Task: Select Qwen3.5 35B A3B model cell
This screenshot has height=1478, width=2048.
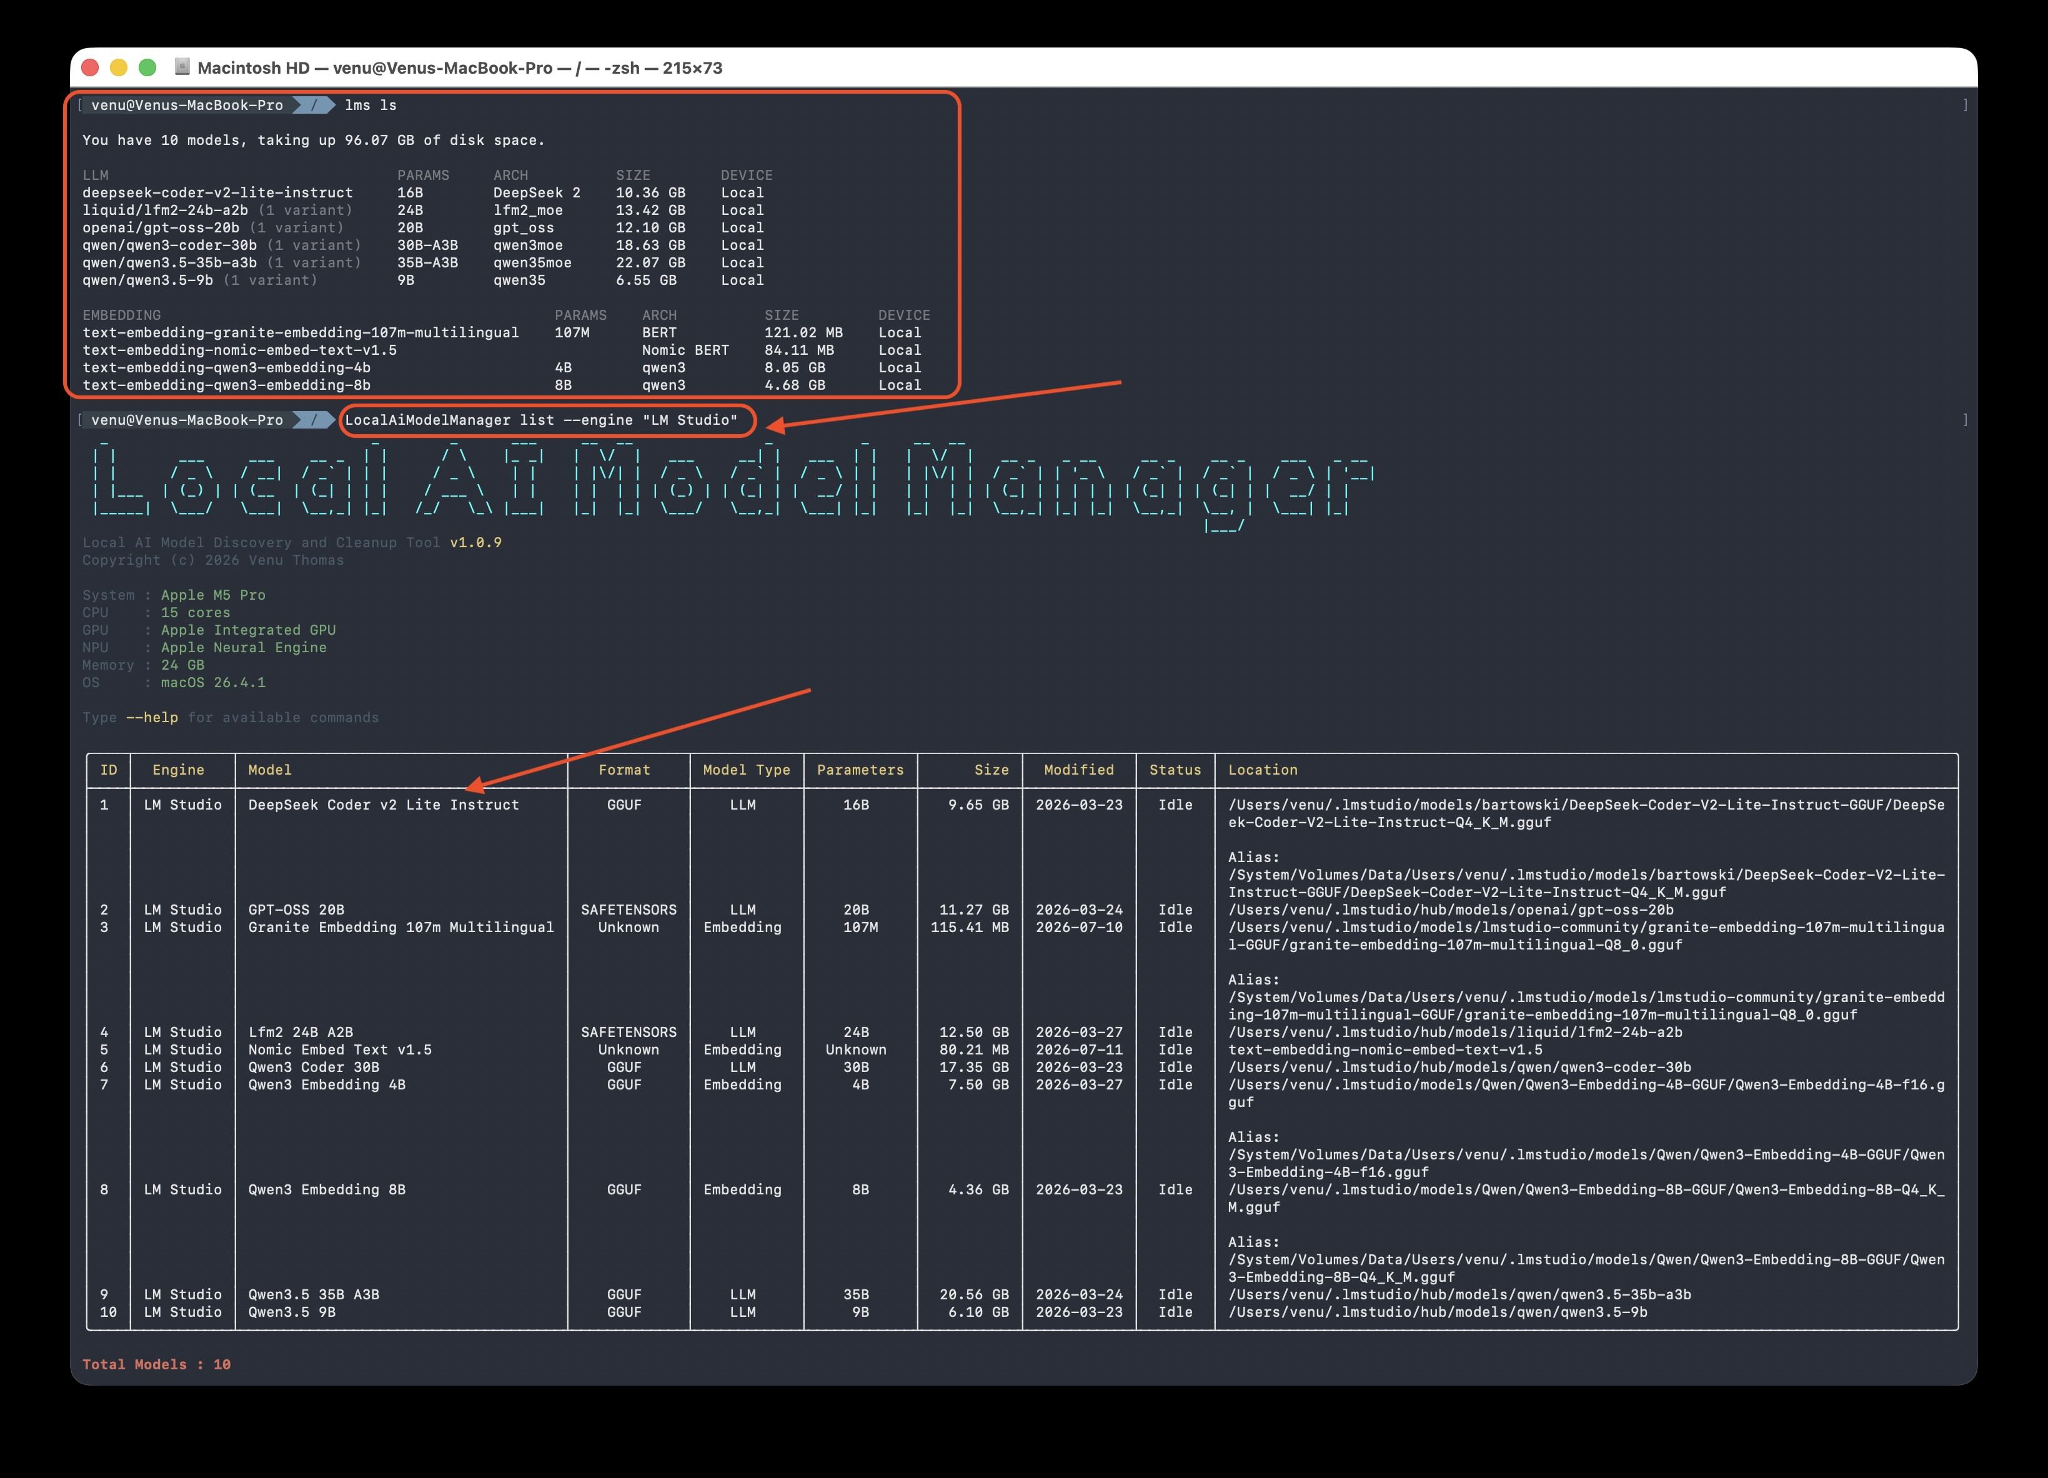Action: [x=314, y=1295]
